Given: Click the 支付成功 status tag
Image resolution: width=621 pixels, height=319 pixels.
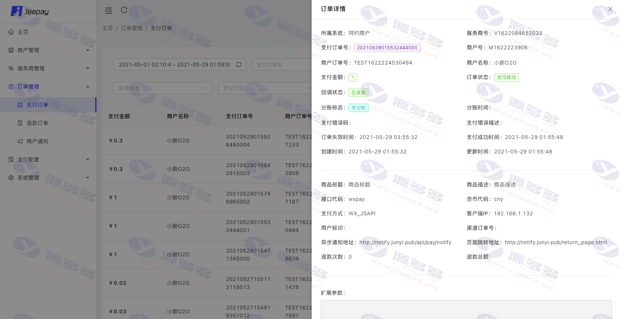Looking at the screenshot, I should (x=506, y=77).
